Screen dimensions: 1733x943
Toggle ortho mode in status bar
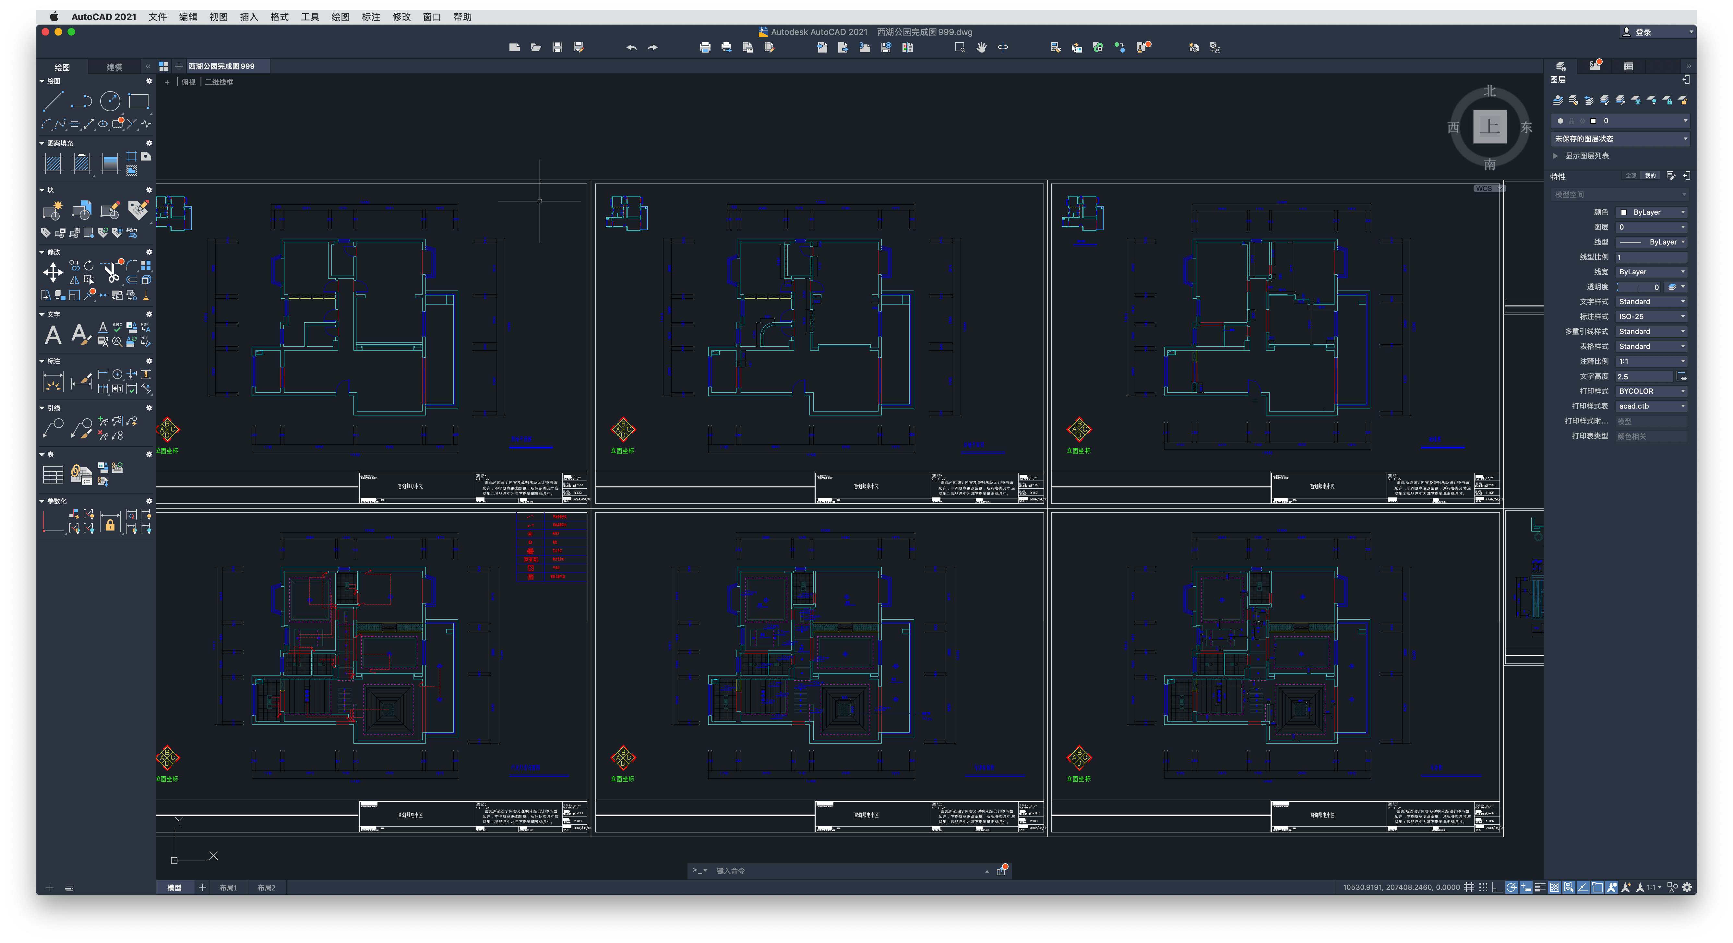pyautogui.click(x=1497, y=887)
